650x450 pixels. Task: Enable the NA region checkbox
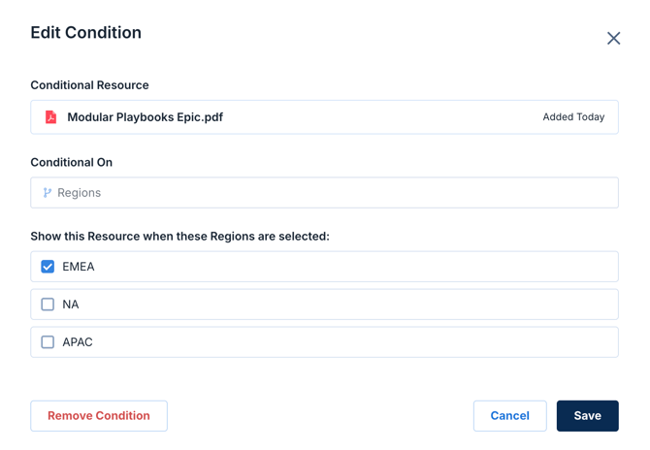click(x=48, y=305)
